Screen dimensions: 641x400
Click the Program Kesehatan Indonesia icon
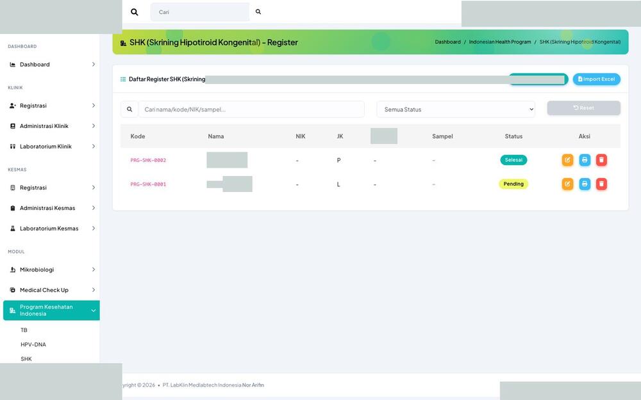pos(13,310)
